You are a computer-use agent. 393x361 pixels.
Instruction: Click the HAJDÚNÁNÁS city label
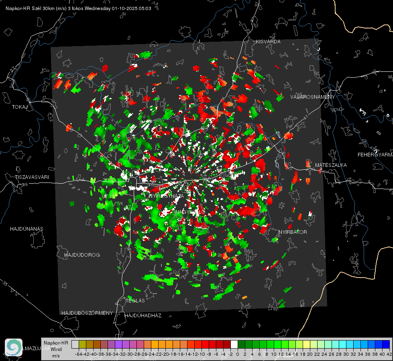(x=26, y=229)
